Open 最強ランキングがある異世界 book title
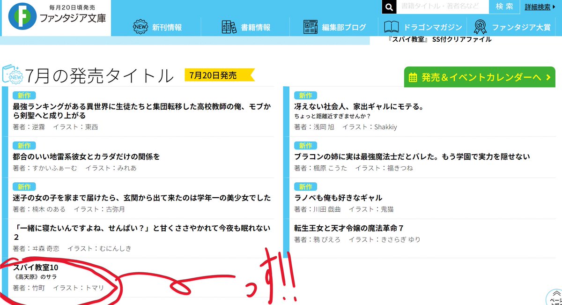The width and height of the screenshot is (562, 305). click(x=141, y=111)
